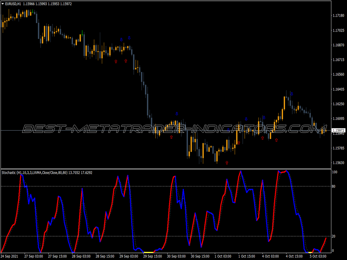
Task: Click price level 1.16095 on the axis
Action: (339, 119)
